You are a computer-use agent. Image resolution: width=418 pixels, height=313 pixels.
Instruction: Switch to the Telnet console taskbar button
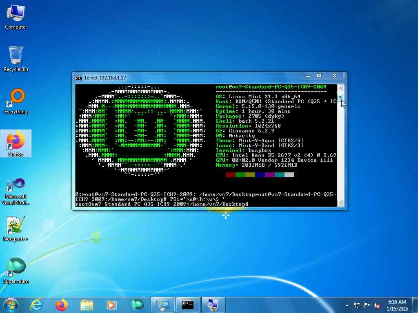coord(188,305)
